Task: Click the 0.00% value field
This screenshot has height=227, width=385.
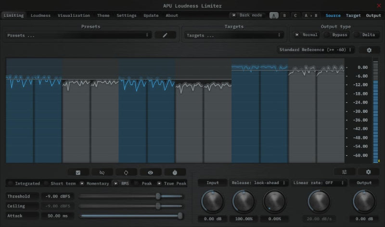Action: pyautogui.click(x=274, y=219)
